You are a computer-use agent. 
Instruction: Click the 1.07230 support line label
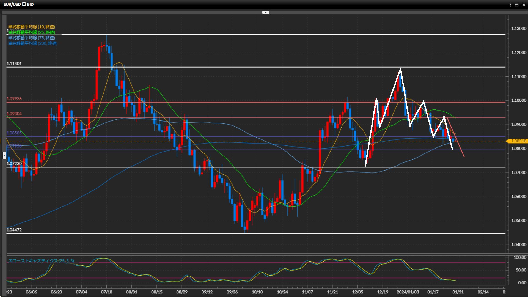tap(14, 164)
